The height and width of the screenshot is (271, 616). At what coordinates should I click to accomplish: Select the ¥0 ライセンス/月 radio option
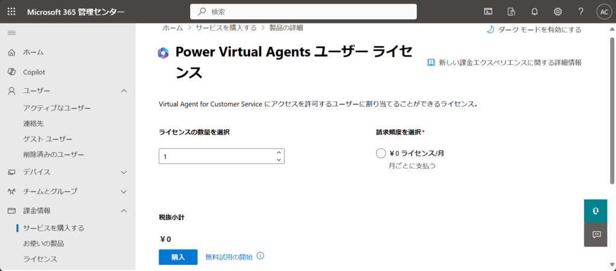pyautogui.click(x=381, y=153)
